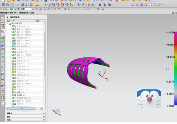Image resolution: width=177 pixels, height=124 pixels.
Task: Open the Constraint Navigator sidebar icon
Action: click(3, 26)
